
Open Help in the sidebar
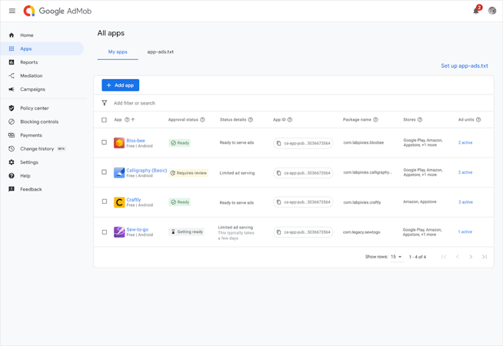click(x=42, y=176)
